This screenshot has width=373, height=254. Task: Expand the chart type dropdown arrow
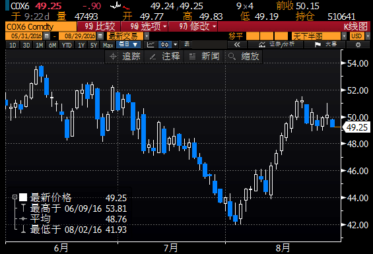tap(176, 44)
